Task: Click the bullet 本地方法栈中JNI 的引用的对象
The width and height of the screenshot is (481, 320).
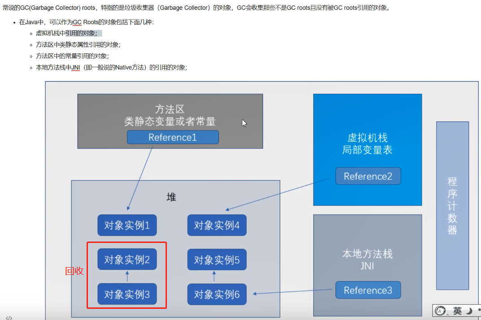Action: 111,67
